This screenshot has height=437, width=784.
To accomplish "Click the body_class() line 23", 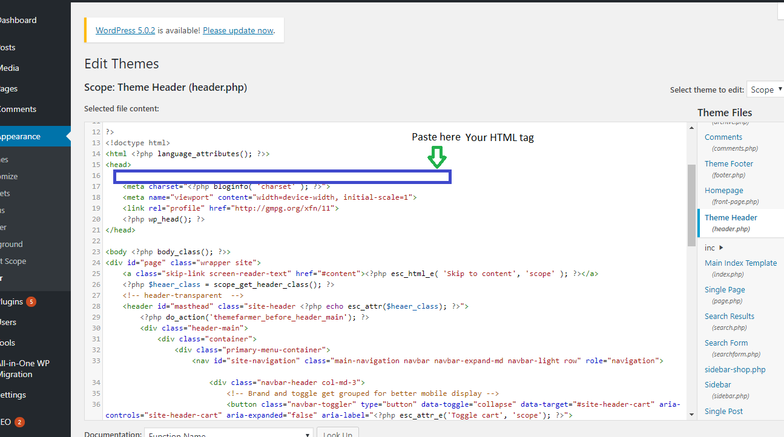I will pyautogui.click(x=168, y=252).
